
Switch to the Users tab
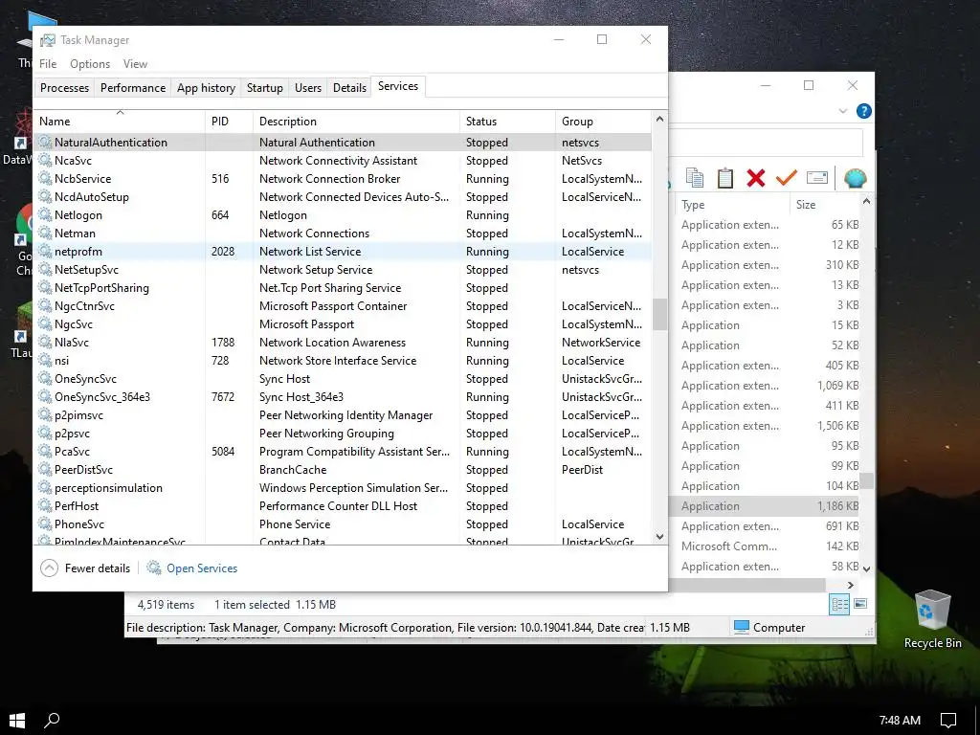(x=308, y=87)
